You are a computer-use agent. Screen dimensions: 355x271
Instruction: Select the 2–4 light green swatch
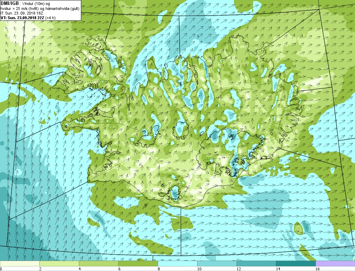pos(59,264)
